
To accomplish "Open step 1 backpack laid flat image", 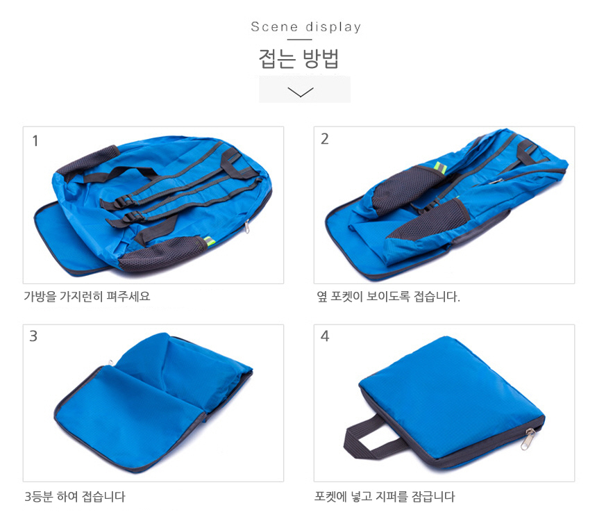I will 153,205.
